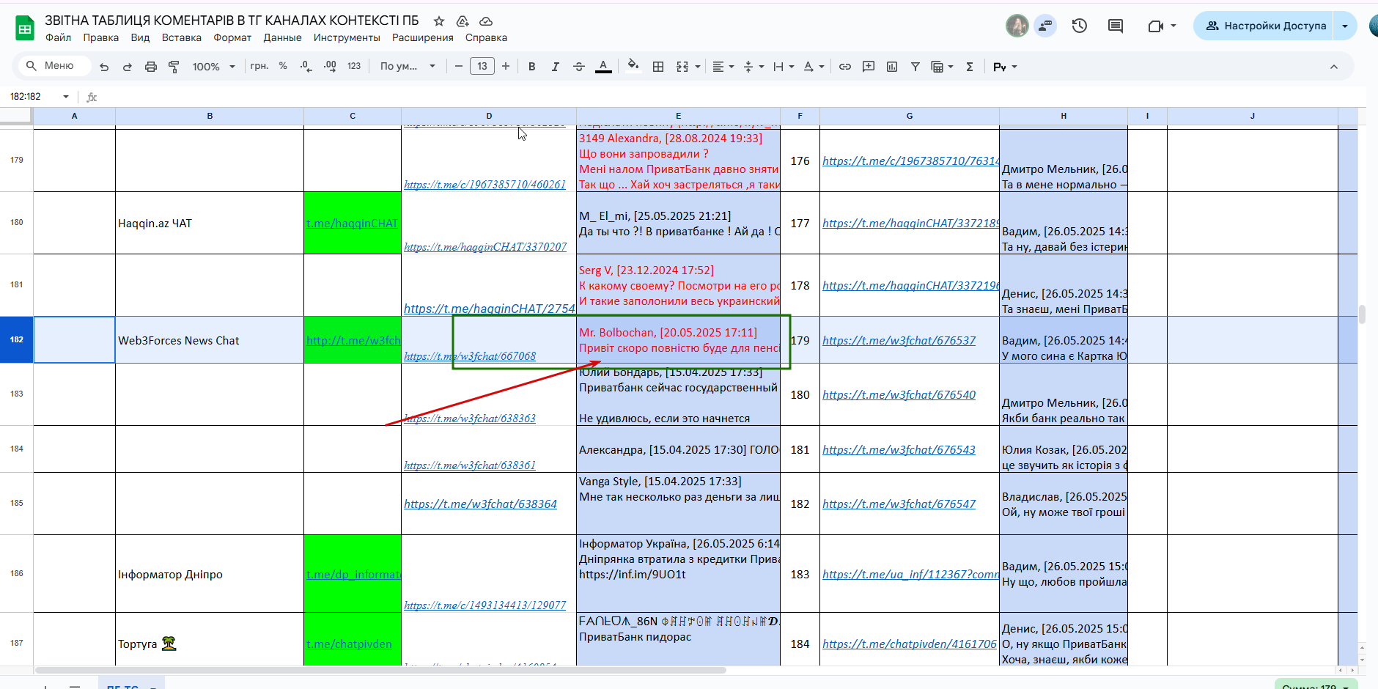Open the borders icon
1378x689 pixels.
[658, 67]
